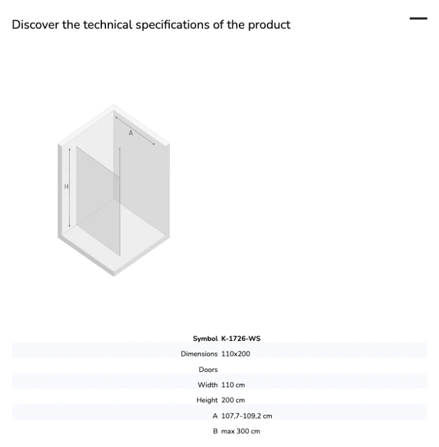The height and width of the screenshot is (447, 439).
Task: Click the glass panel in the drawing
Action: [x=98, y=201]
